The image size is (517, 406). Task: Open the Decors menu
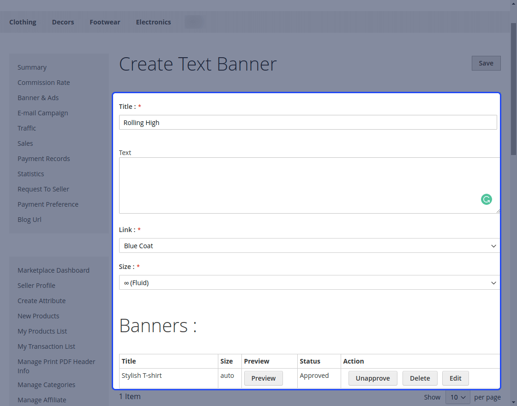63,22
